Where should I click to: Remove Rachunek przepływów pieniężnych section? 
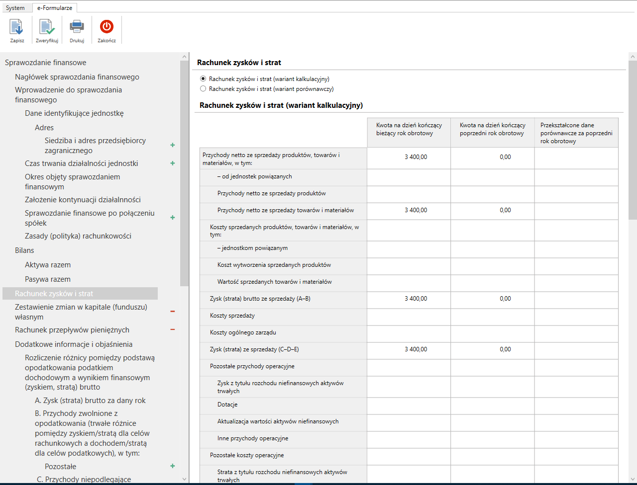point(173,329)
